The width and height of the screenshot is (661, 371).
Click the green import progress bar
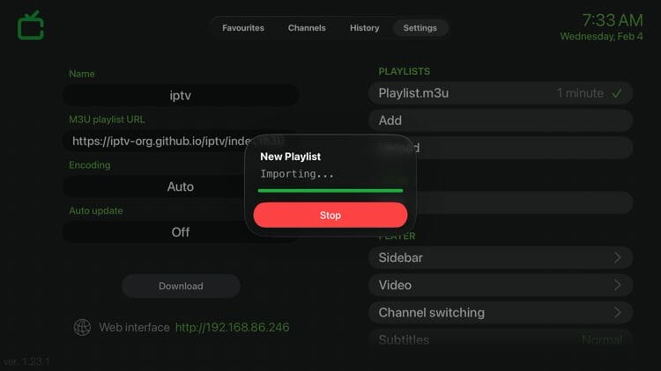click(x=330, y=191)
